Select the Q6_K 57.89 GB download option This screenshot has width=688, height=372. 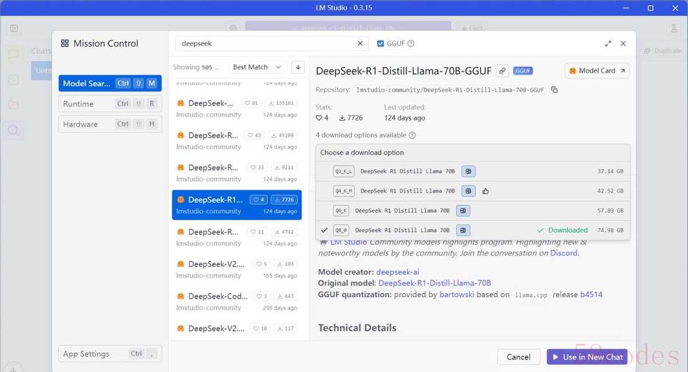[x=473, y=211]
